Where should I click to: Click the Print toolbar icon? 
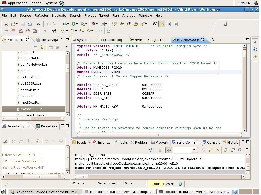(30, 24)
